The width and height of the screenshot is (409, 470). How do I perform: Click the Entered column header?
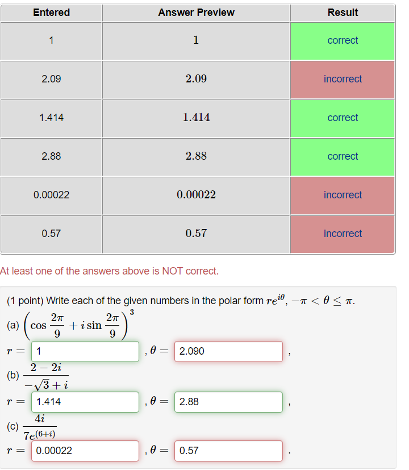(51, 13)
